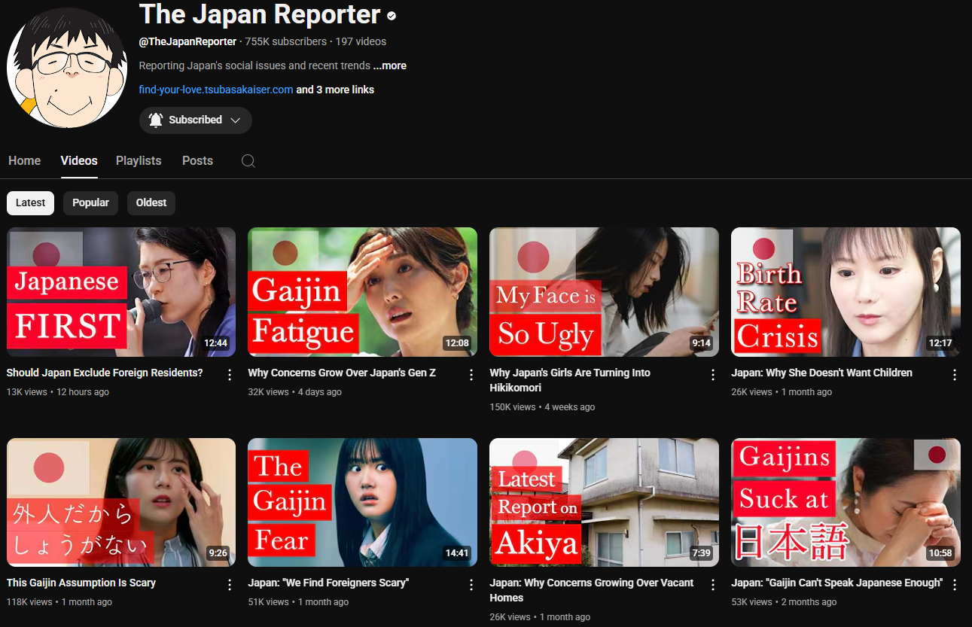
Task: Play the 'Japanese FIRST' thumbnail video
Action: click(x=121, y=292)
